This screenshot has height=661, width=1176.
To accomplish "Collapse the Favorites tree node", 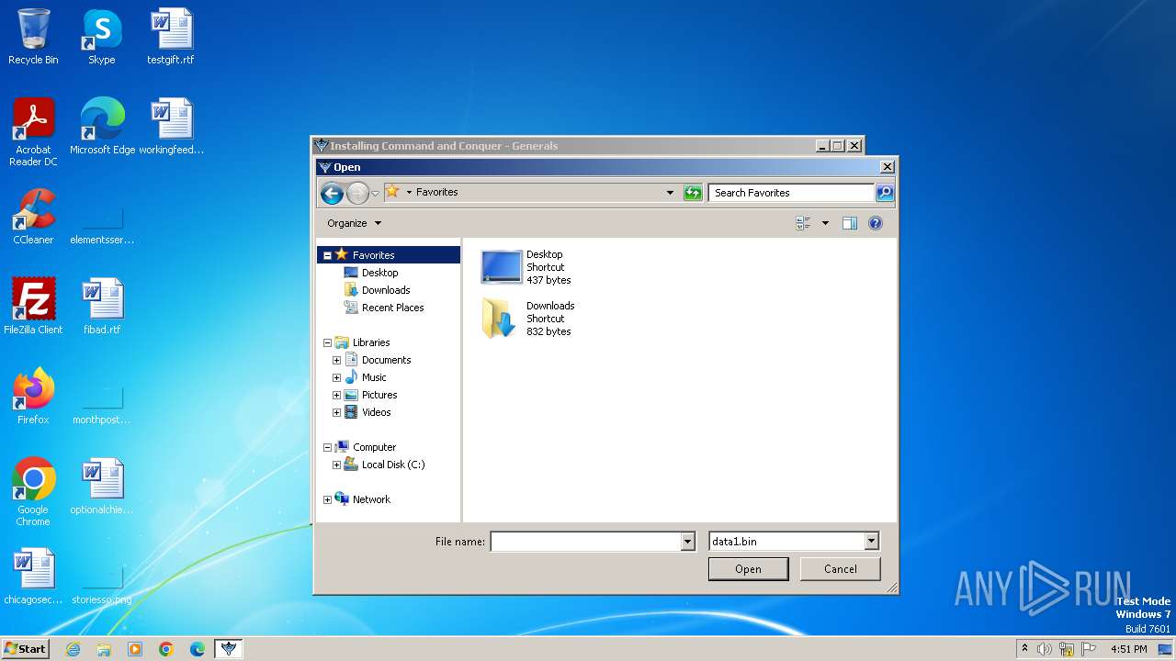I will 327,255.
